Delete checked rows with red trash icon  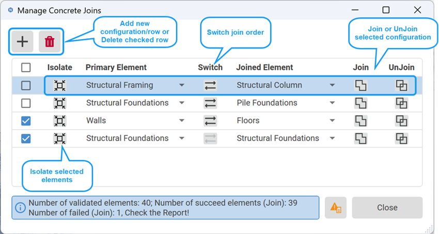[x=50, y=42]
